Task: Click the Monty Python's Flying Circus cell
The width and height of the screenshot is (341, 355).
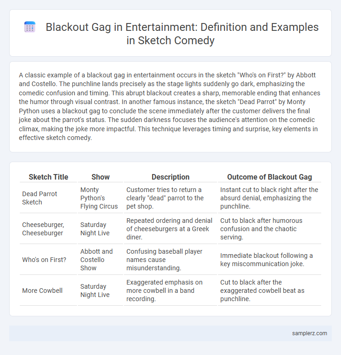Action: click(x=100, y=198)
